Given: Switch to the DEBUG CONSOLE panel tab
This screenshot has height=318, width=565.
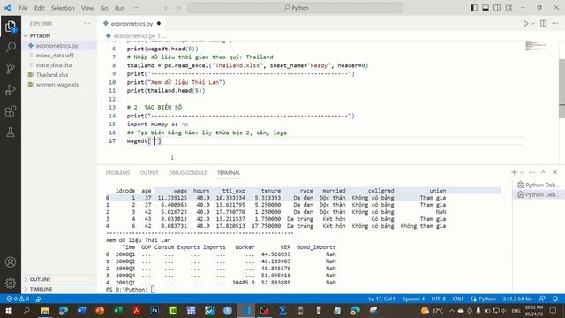Looking at the screenshot, I should pos(188,173).
